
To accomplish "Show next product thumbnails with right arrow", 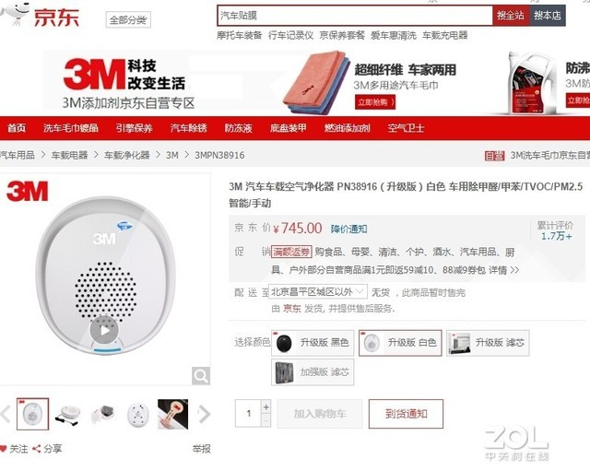I will 205,414.
